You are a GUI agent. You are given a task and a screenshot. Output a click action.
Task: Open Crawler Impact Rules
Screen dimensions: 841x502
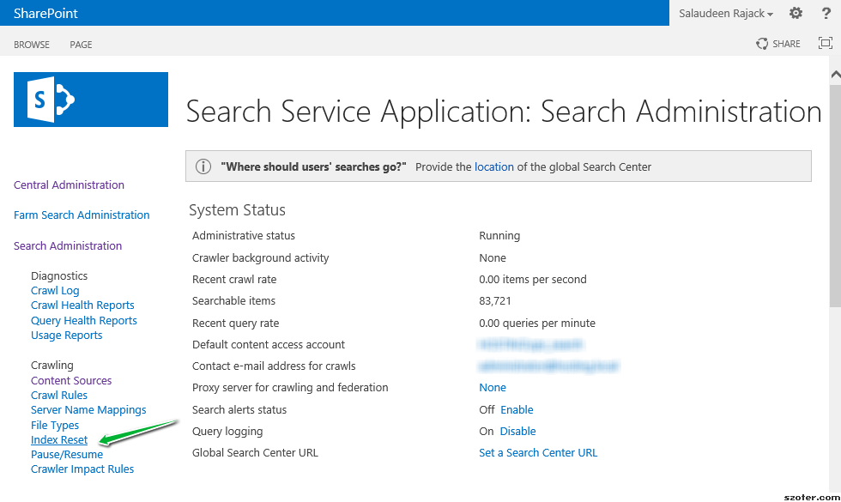pos(82,469)
